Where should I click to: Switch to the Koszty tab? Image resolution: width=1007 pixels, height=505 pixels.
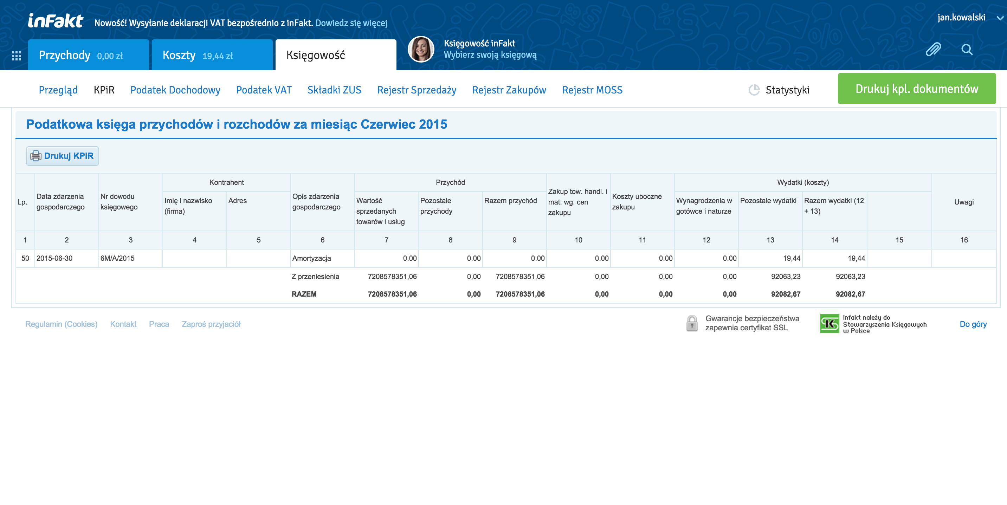(212, 55)
